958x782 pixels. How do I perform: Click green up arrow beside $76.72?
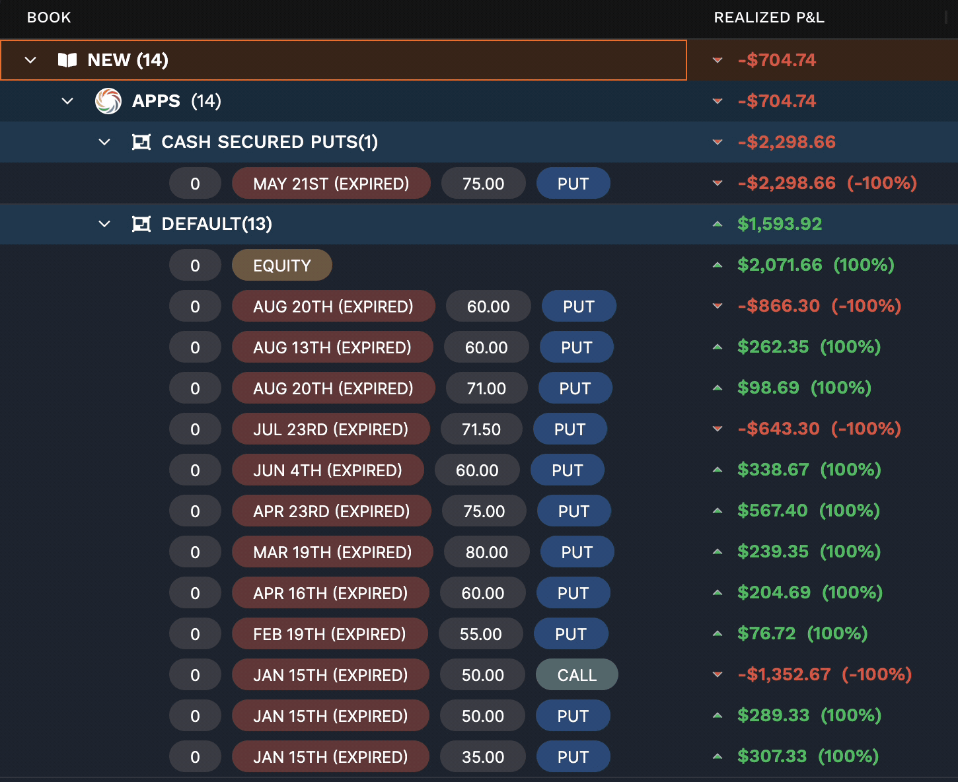pyautogui.click(x=718, y=633)
